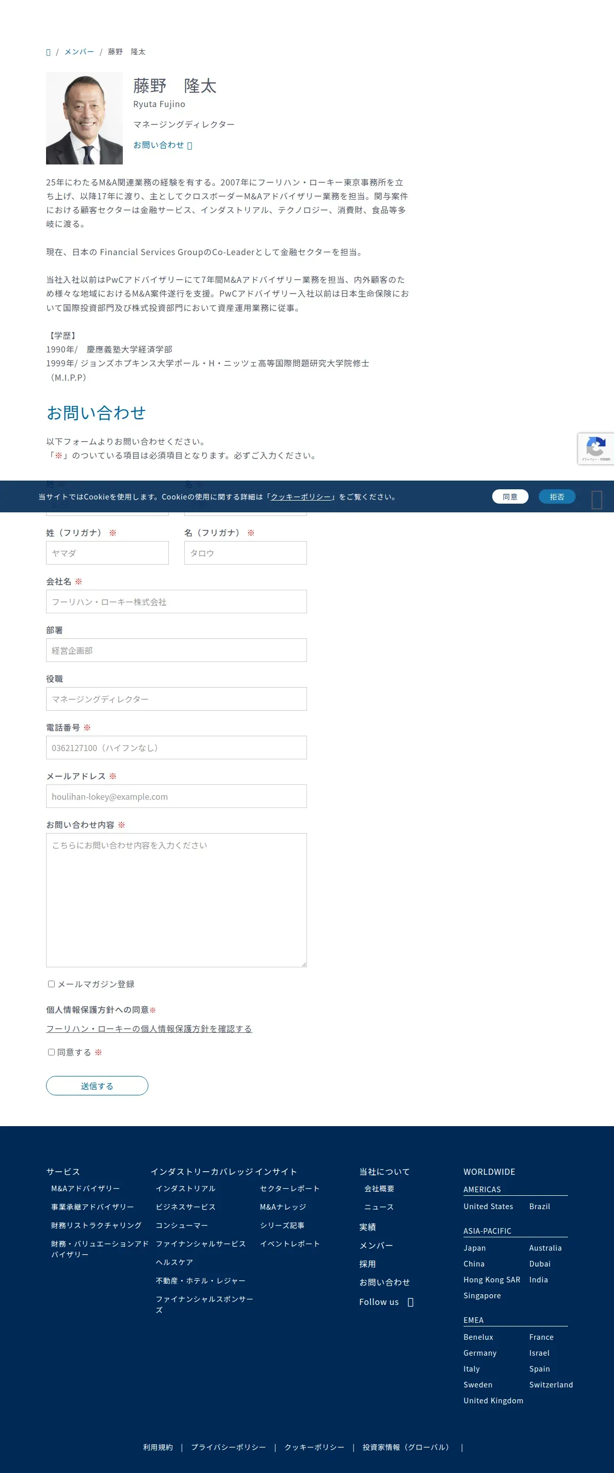Viewport: 614px width, 1473px height.
Task: Select Hong Kong SAR region link
Action: pyautogui.click(x=492, y=1280)
